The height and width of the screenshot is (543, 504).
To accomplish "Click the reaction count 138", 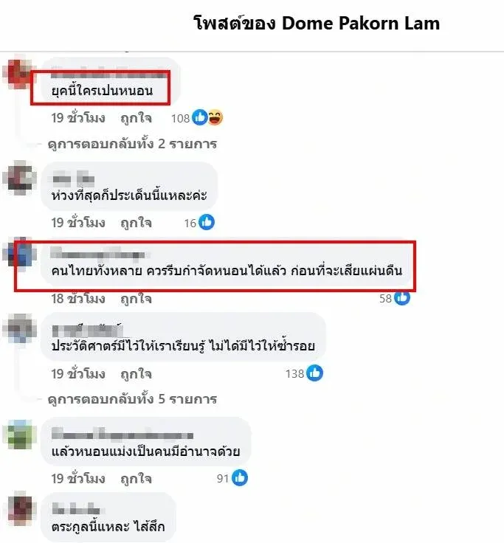I will [294, 373].
